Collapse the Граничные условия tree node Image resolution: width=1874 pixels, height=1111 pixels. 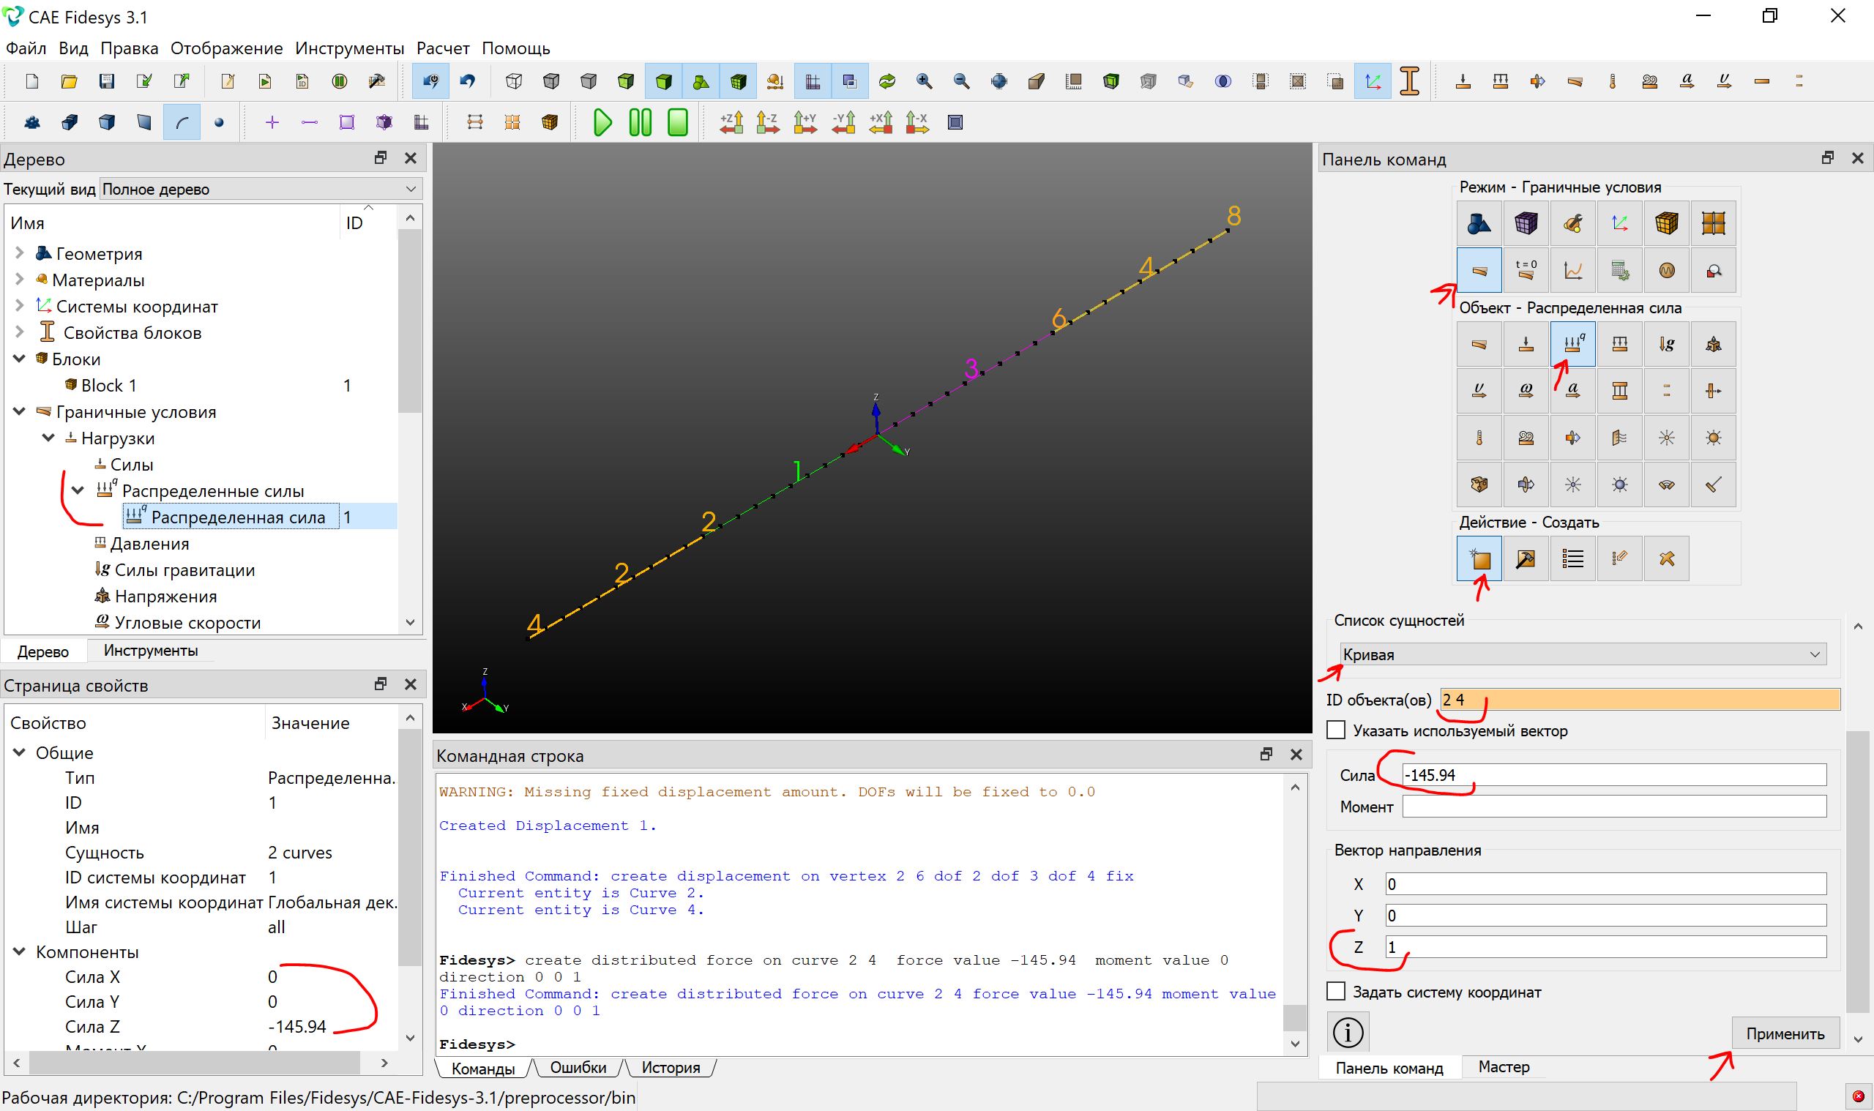coord(20,411)
